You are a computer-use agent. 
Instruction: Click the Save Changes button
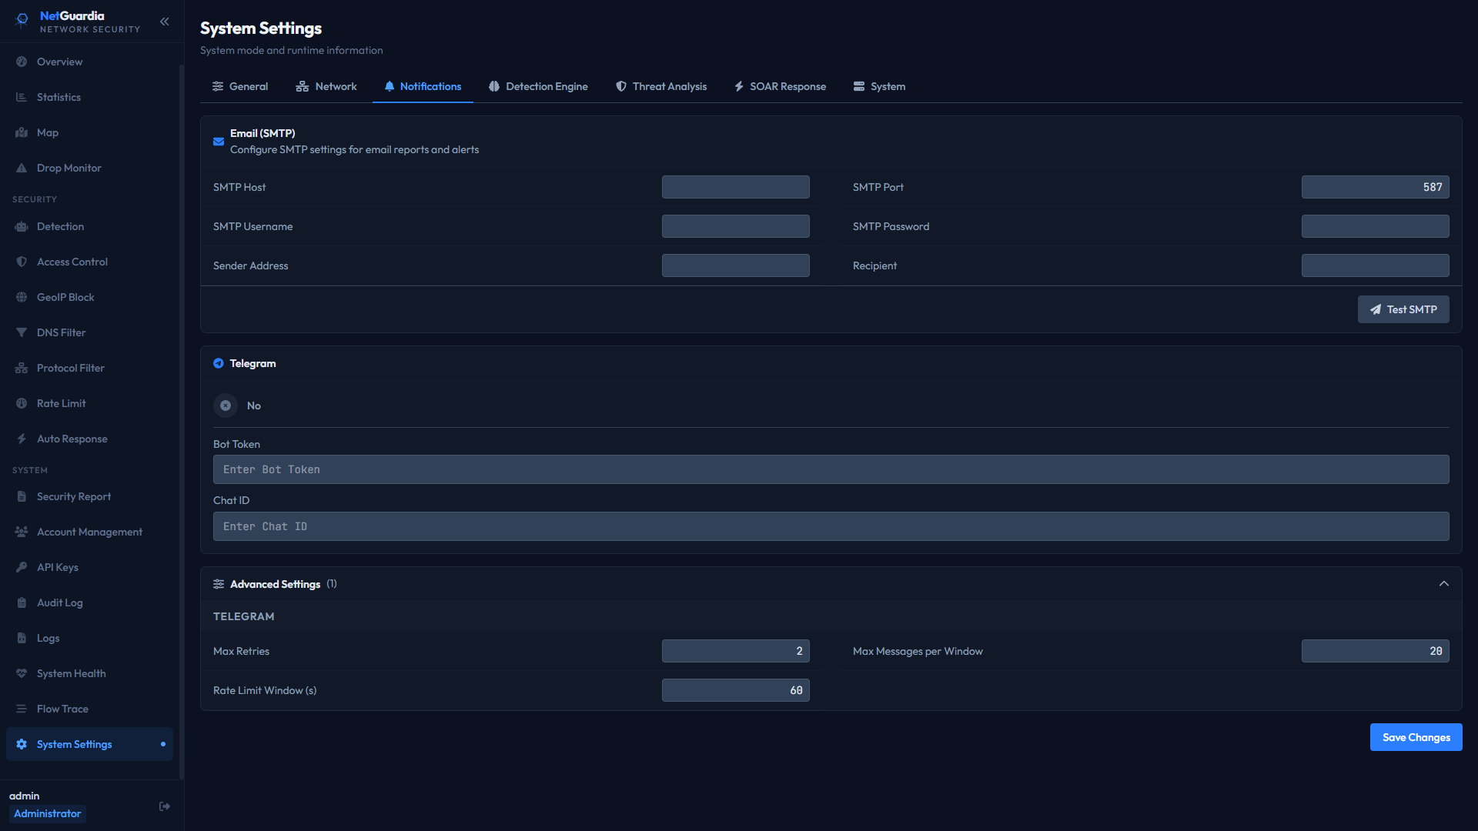click(x=1416, y=737)
